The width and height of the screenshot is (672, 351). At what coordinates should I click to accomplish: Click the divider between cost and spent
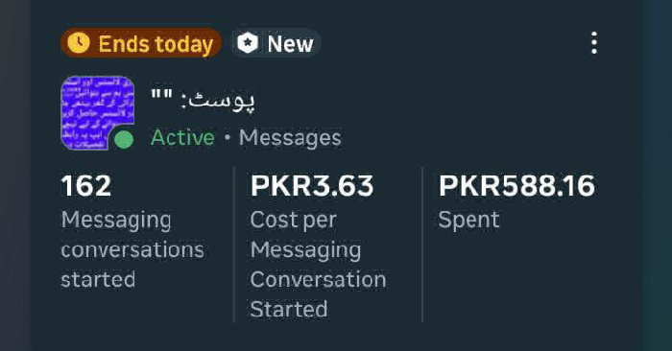pyautogui.click(x=422, y=244)
